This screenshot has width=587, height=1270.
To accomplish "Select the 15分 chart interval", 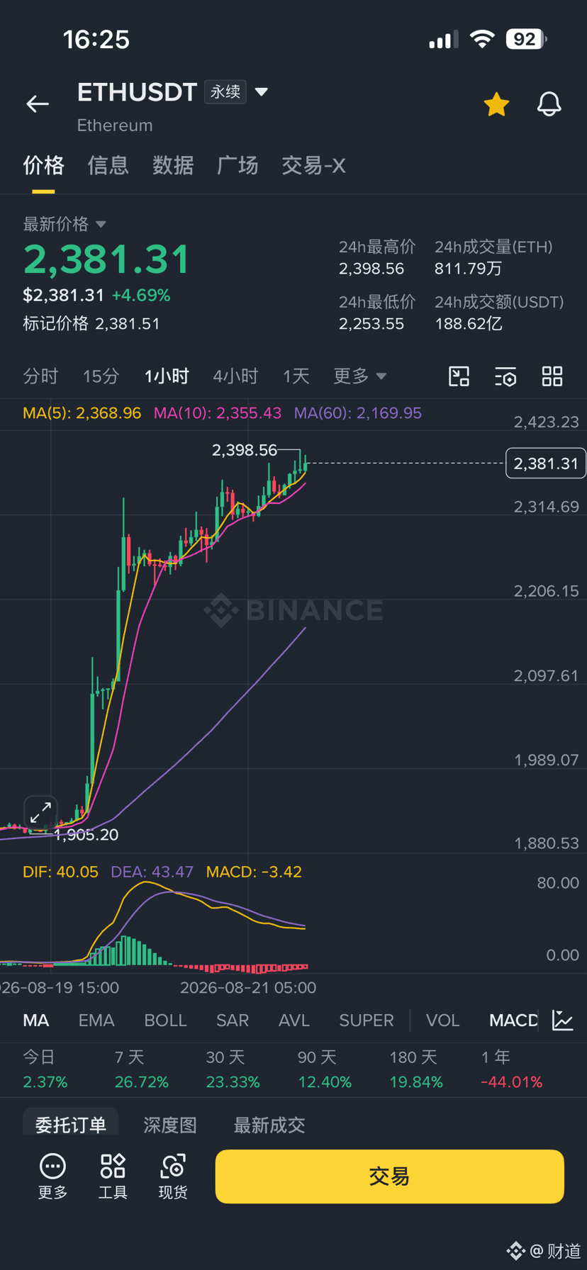I will click(x=101, y=376).
